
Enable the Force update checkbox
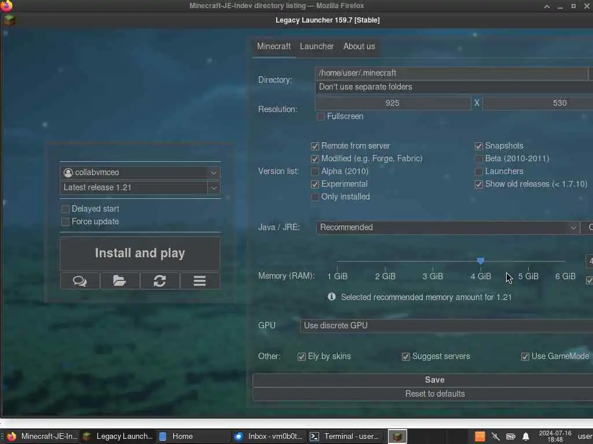[65, 222]
